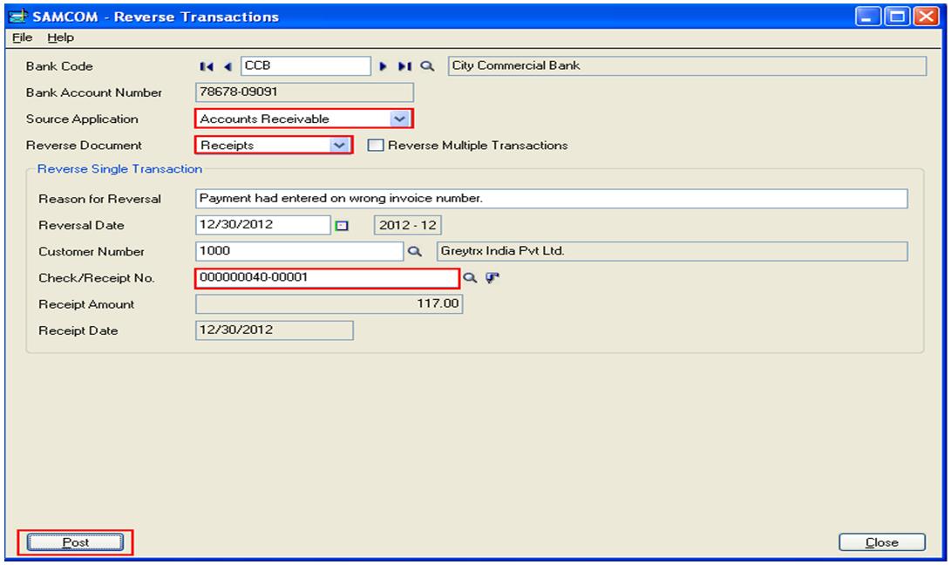
Task: Expand the Source Application dropdown
Action: 399,119
